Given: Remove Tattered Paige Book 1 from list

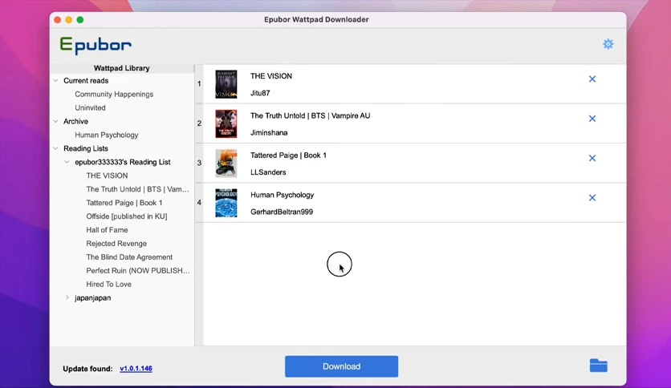Looking at the screenshot, I should 592,158.
